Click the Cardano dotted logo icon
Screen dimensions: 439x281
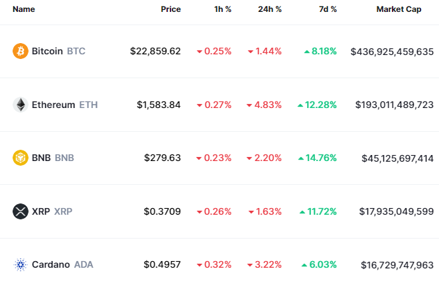click(21, 264)
